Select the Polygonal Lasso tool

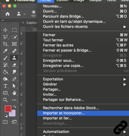tap(5, 37)
